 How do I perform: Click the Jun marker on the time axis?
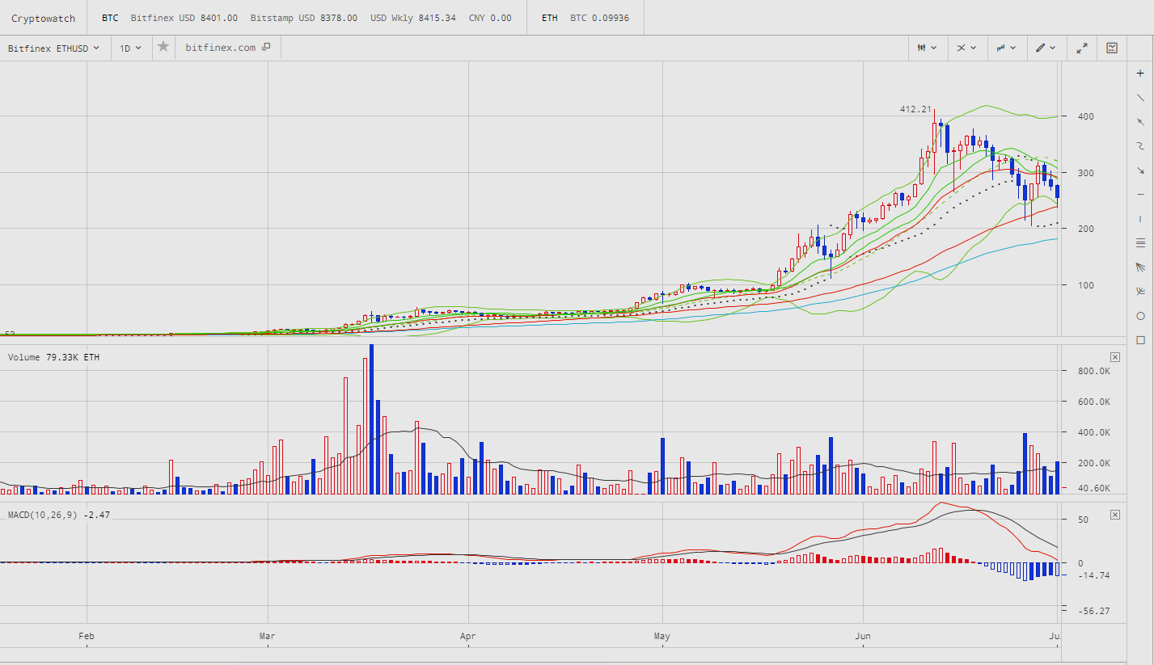point(863,637)
